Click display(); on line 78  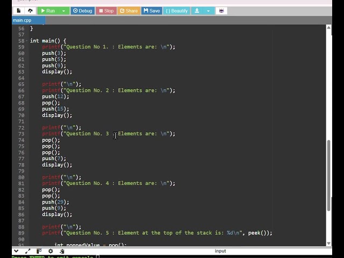pyautogui.click(x=57, y=165)
